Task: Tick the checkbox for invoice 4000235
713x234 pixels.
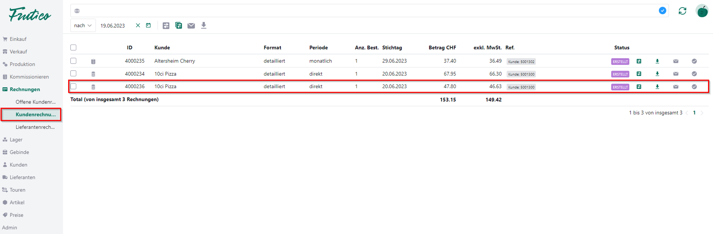Action: pos(73,61)
